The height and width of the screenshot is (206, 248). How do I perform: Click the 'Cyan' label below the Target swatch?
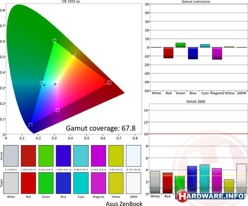click(81, 197)
